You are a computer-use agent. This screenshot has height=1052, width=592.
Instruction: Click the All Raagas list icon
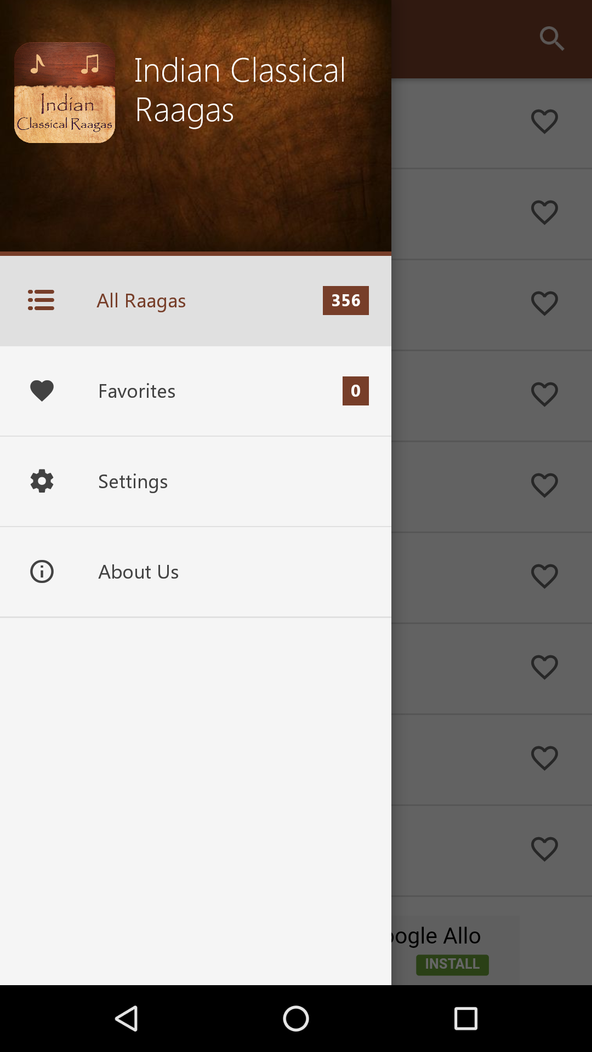(41, 300)
